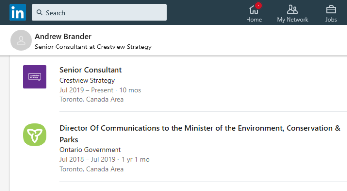Open the Home feed icon
Image resolution: width=347 pixels, height=191 pixels.
254,10
